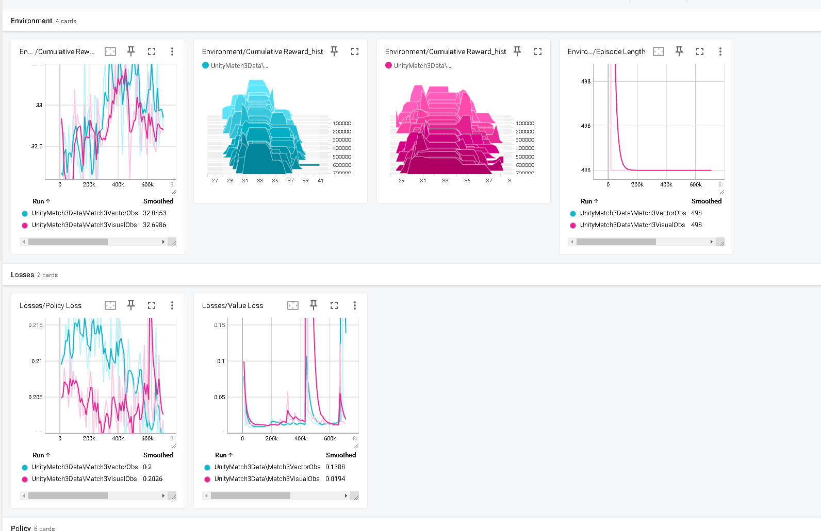Select Match3VectorObs run row in Policy Loss table

point(98,467)
